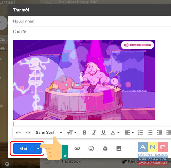This screenshot has height=168, width=171.
Task: Toggle italic formatting
Action: tap(94, 133)
